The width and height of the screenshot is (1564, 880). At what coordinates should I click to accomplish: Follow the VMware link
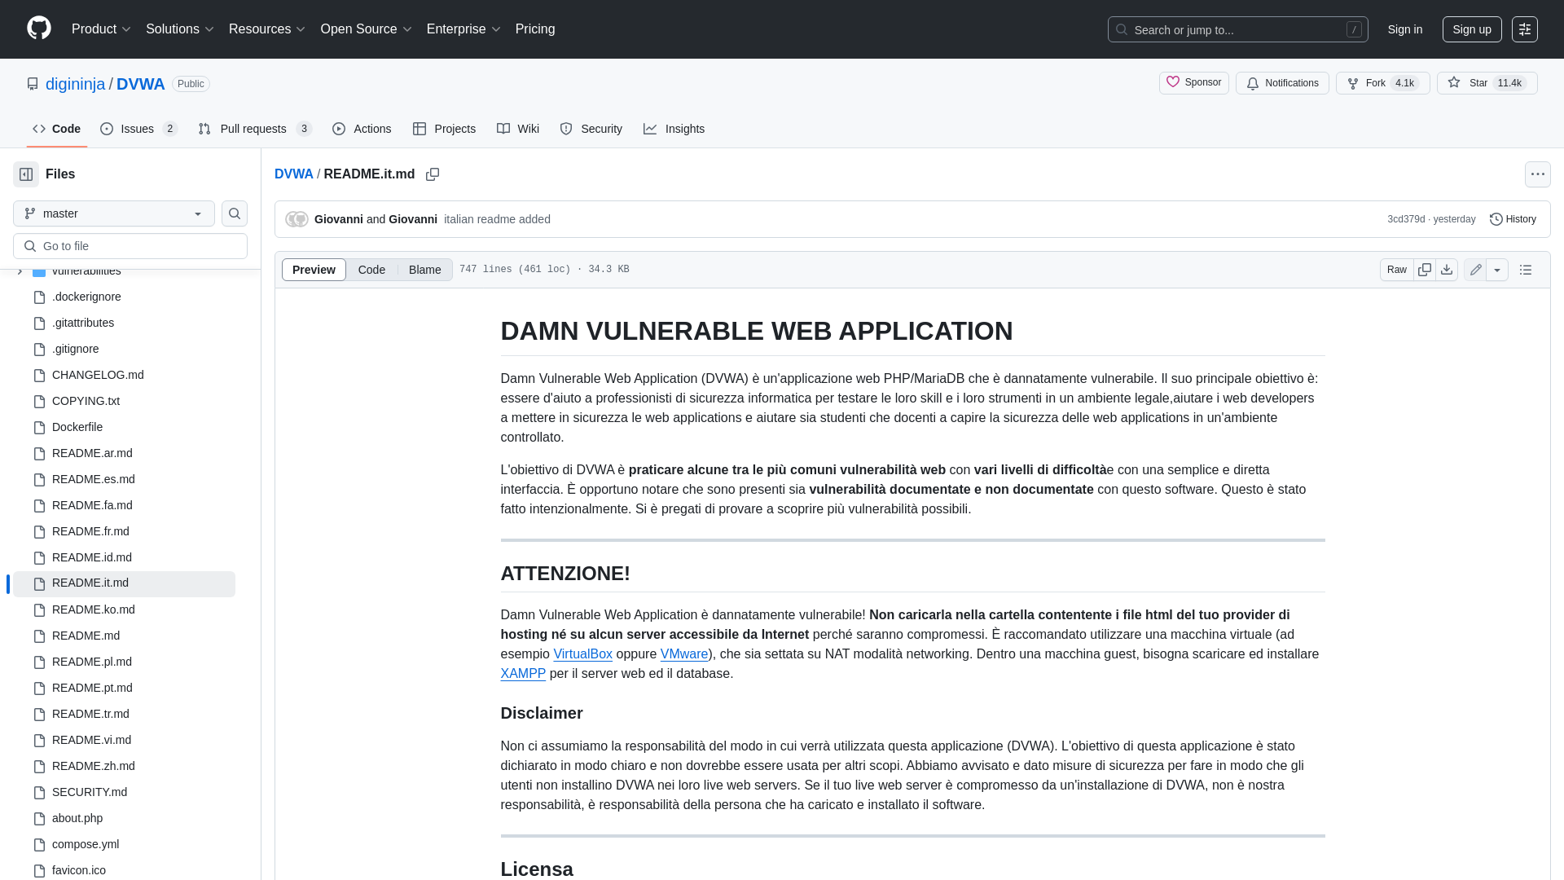(x=684, y=654)
